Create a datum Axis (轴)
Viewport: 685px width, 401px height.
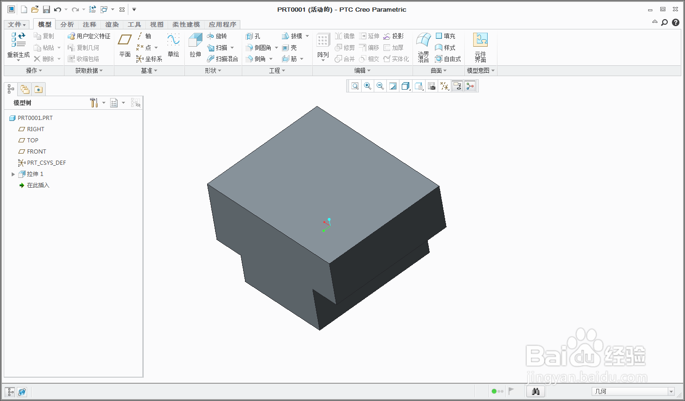click(144, 36)
